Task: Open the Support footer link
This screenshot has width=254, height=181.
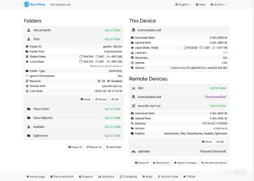Action: (86, 176)
